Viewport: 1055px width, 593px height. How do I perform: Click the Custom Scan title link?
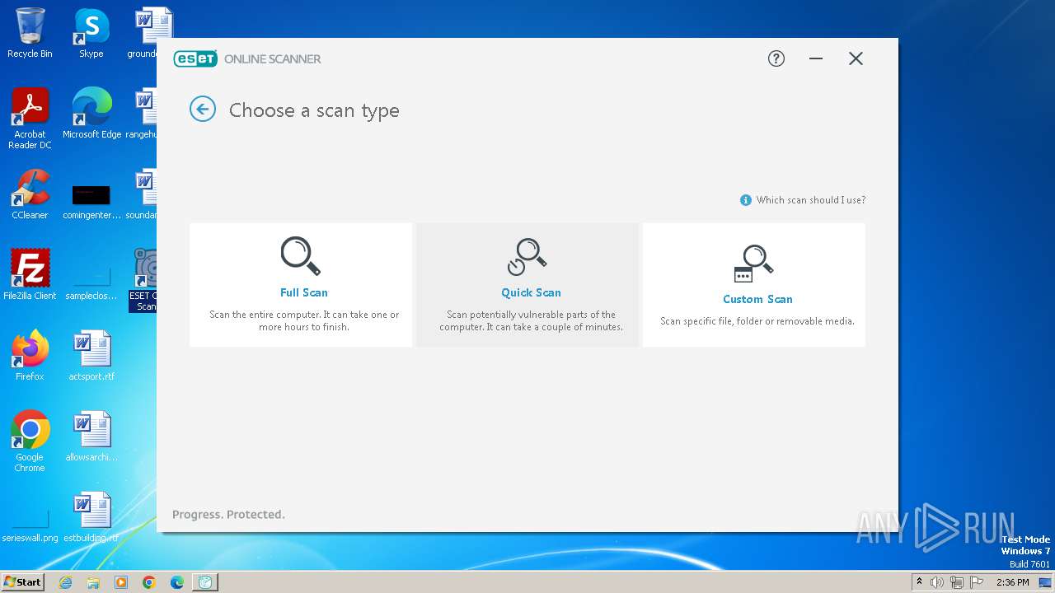[757, 299]
